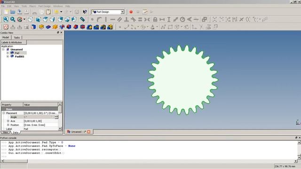Viewport: 301px width, 169px height.
Task: Select the Pad item in the tree
Action: [x=17, y=53]
